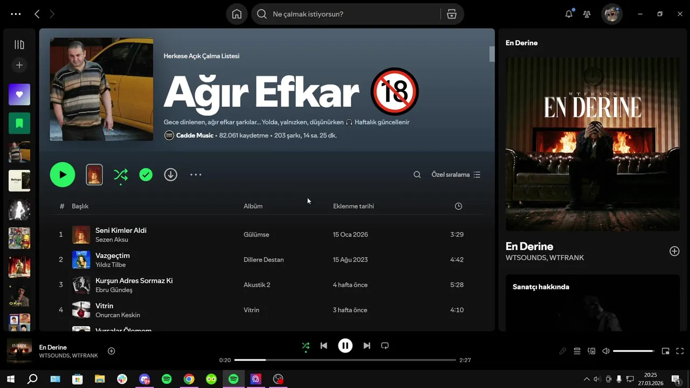This screenshot has width=690, height=388.
Task: Open the 'Özel sıralama' sort dropdown
Action: (x=456, y=175)
